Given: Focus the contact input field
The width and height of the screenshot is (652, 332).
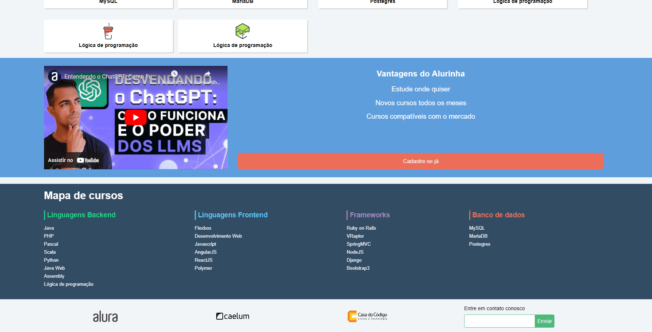Looking at the screenshot, I should (499, 321).
